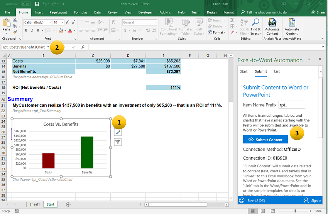Screen dimensions: 328x214
Task: Click the Cut scissors icon
Action: 15,20
